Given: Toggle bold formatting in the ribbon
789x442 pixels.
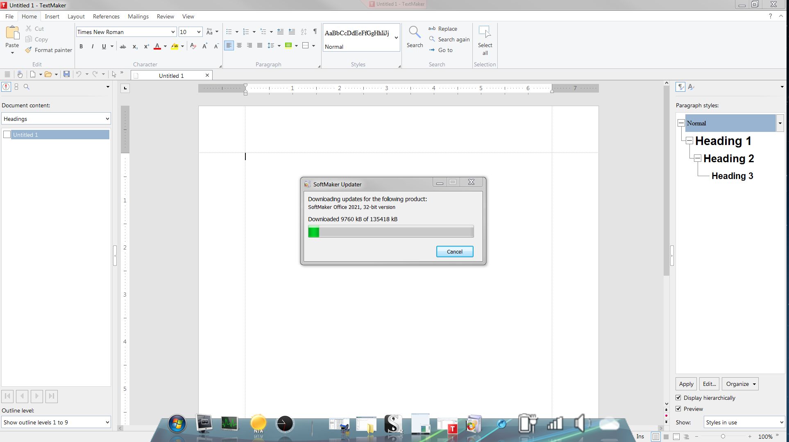Looking at the screenshot, I should [81, 46].
